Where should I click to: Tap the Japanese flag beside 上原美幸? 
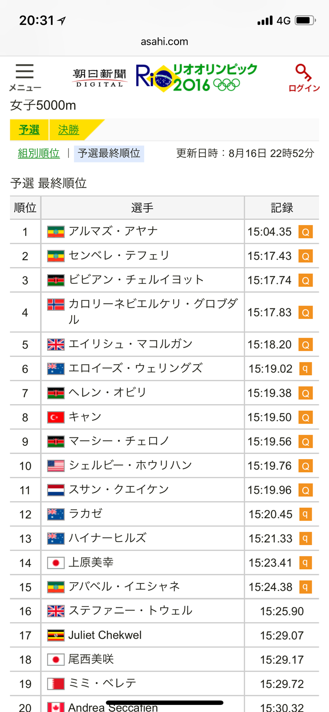(x=56, y=563)
